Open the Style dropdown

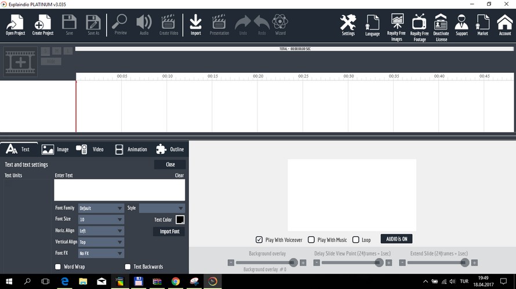162,208
